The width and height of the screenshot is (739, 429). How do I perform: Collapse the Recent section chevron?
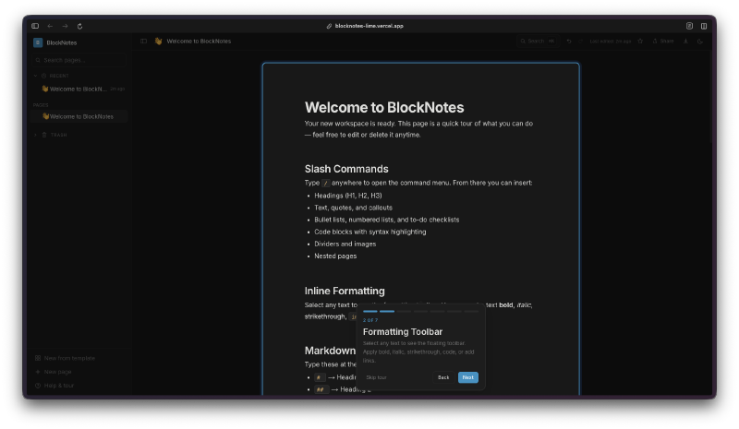(35, 76)
